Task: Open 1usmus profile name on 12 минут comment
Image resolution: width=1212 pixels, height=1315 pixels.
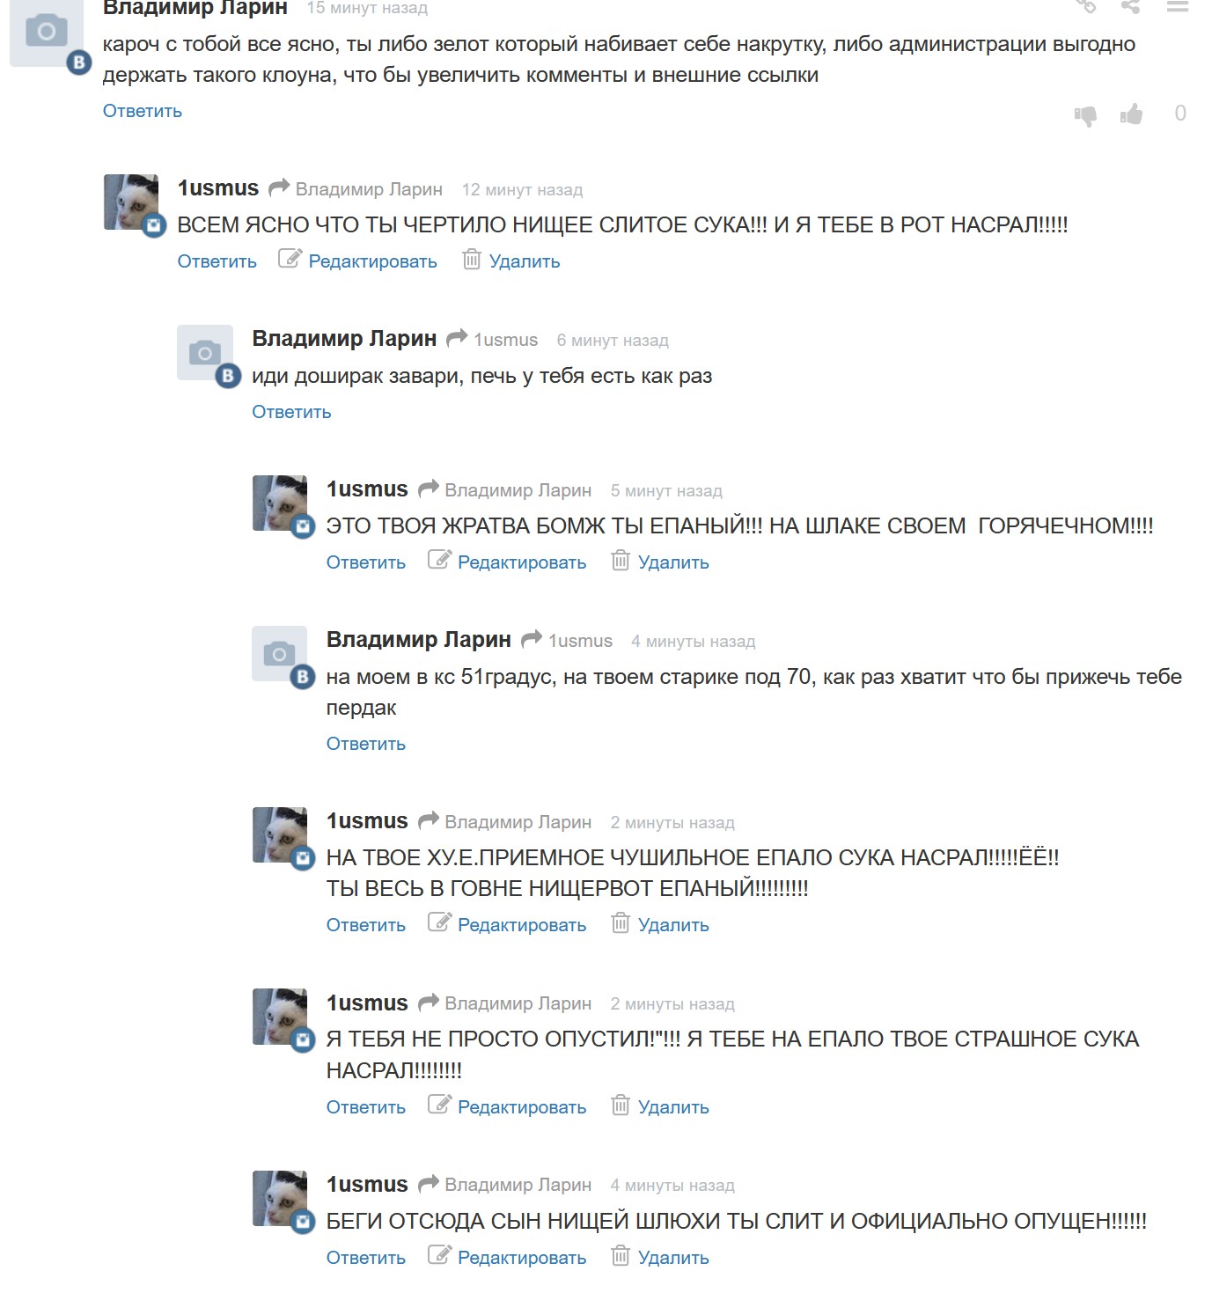Action: (x=218, y=188)
